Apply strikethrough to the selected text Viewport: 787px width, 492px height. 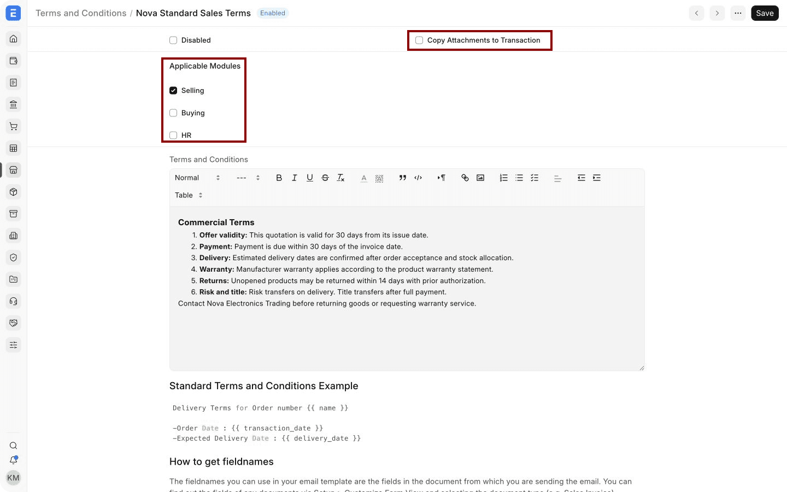point(325,178)
